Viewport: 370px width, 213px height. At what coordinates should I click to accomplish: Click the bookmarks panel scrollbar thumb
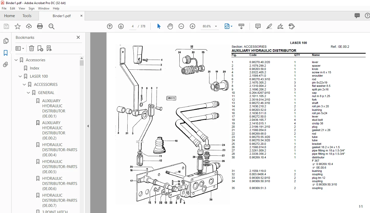coord(82,63)
